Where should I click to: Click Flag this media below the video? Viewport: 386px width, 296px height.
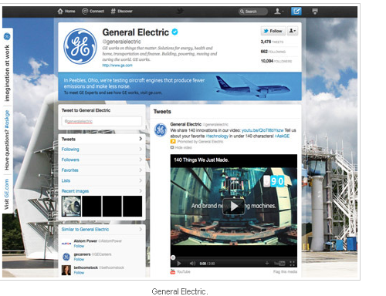pyautogui.click(x=285, y=271)
